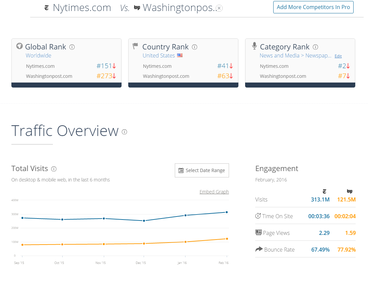Screen dimensions: 368x282
Task: Select Washingtonpost Sep '15 data point
Action: point(22,245)
